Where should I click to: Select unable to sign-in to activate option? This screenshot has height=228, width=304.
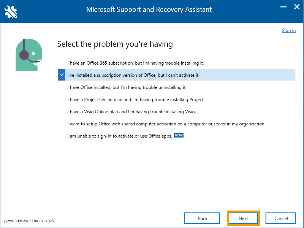(176, 136)
